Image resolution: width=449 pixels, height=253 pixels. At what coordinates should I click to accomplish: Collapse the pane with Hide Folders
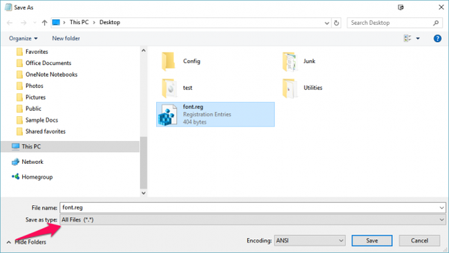(26, 242)
